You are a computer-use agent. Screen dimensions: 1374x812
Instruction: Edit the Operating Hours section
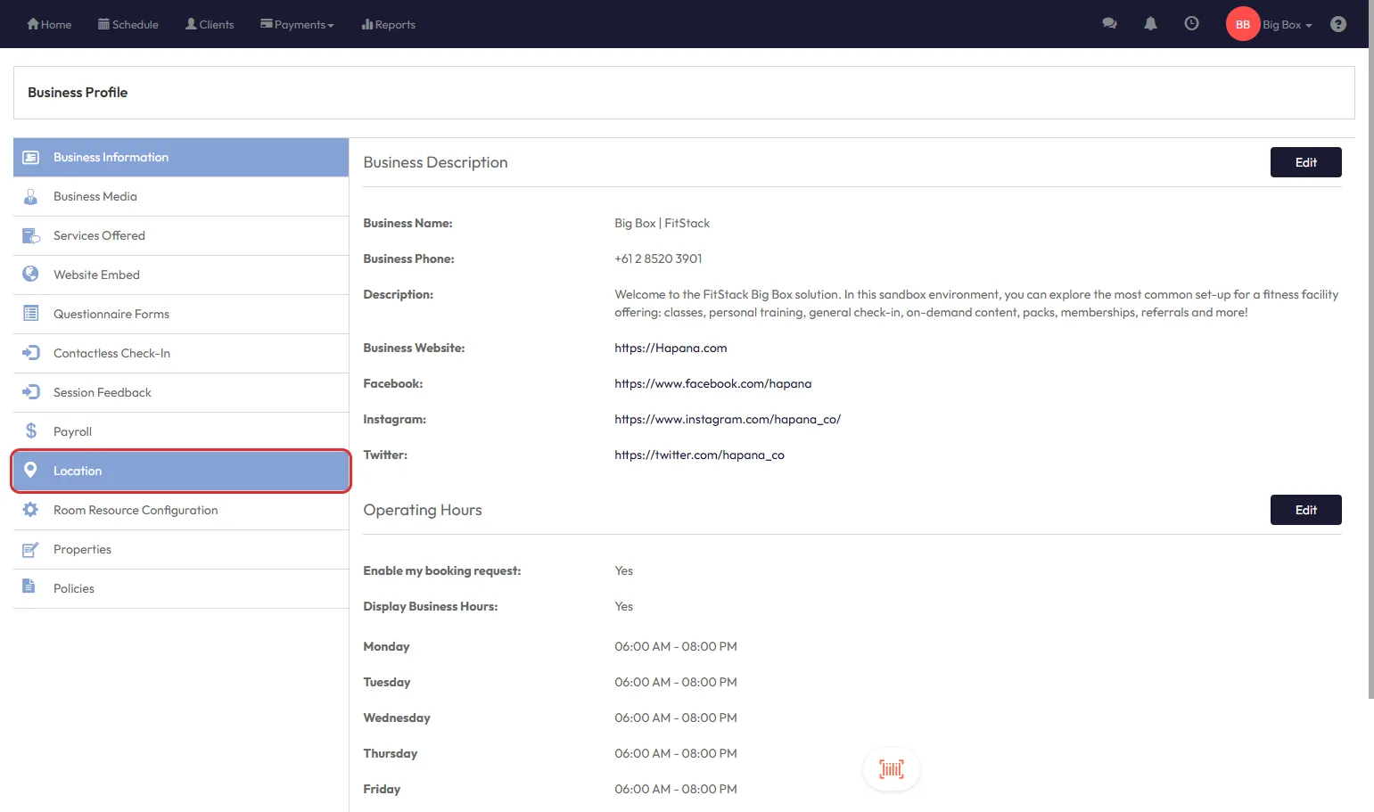click(x=1305, y=510)
